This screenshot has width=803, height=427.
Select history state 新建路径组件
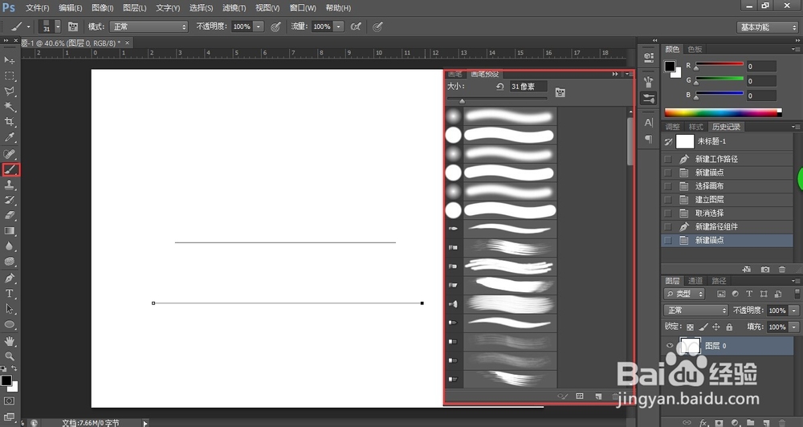(728, 226)
